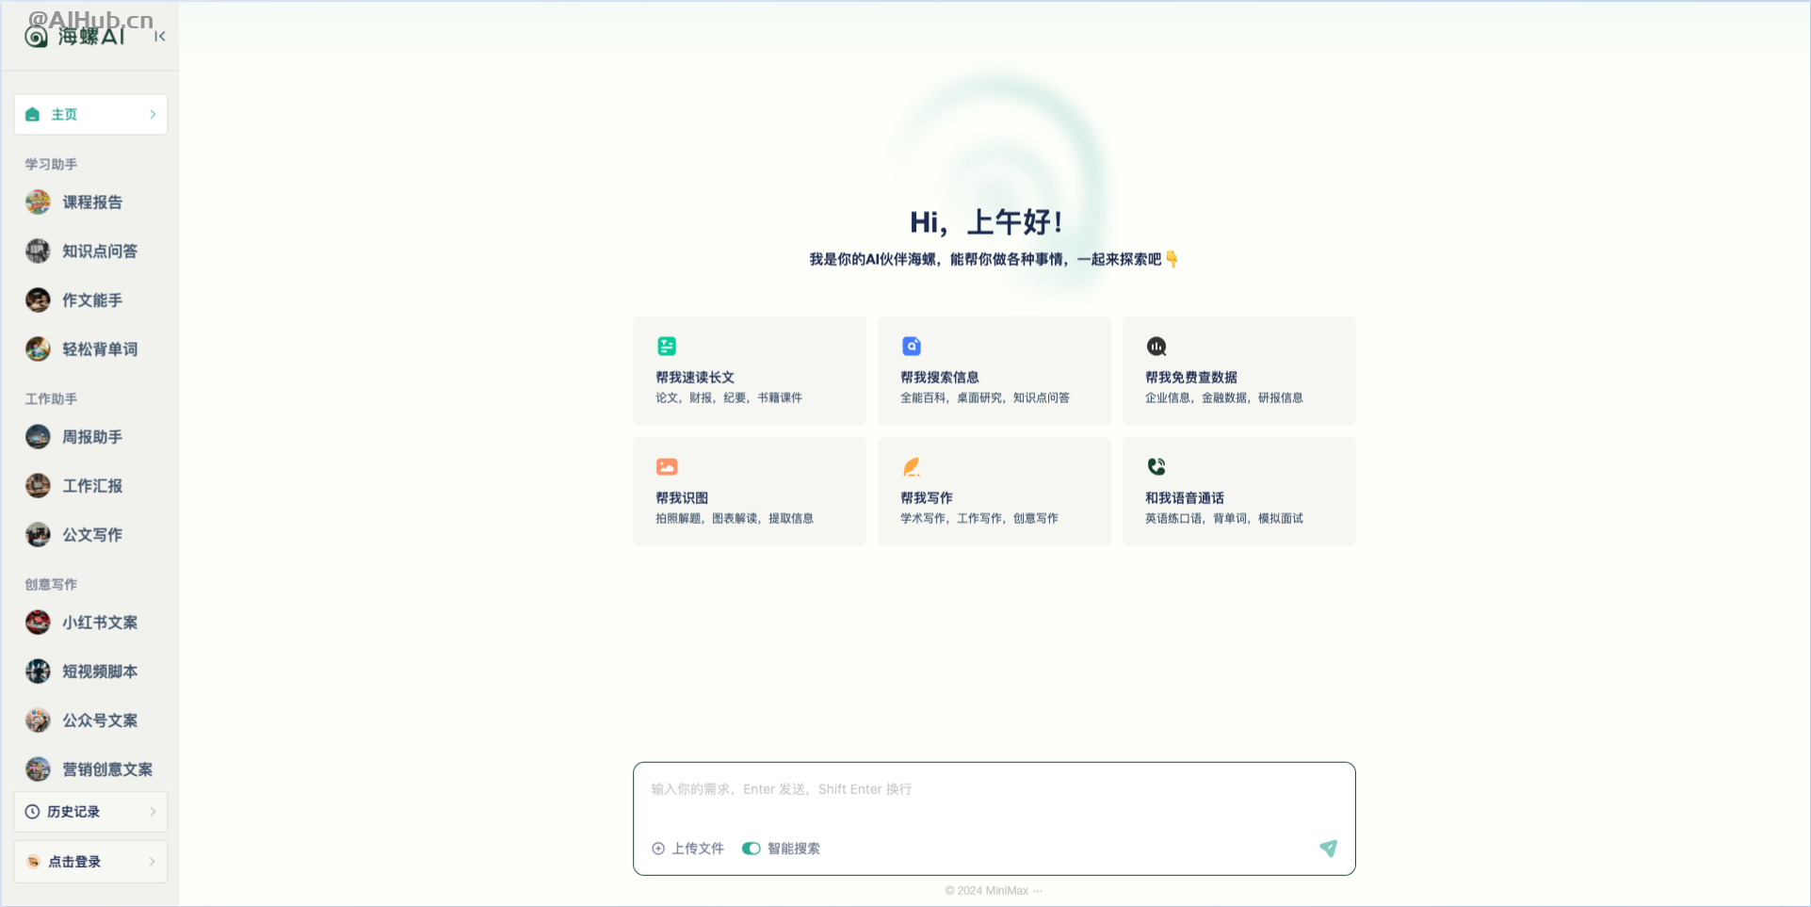The image size is (1811, 907).
Task: Open the 公文写作 assistant icon
Action: (x=37, y=534)
